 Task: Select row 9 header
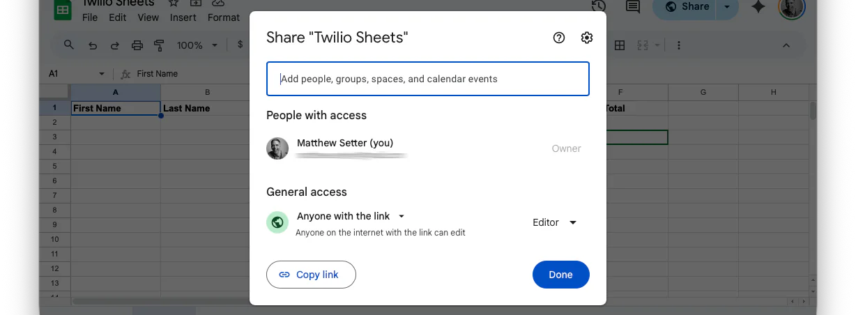coord(54,224)
